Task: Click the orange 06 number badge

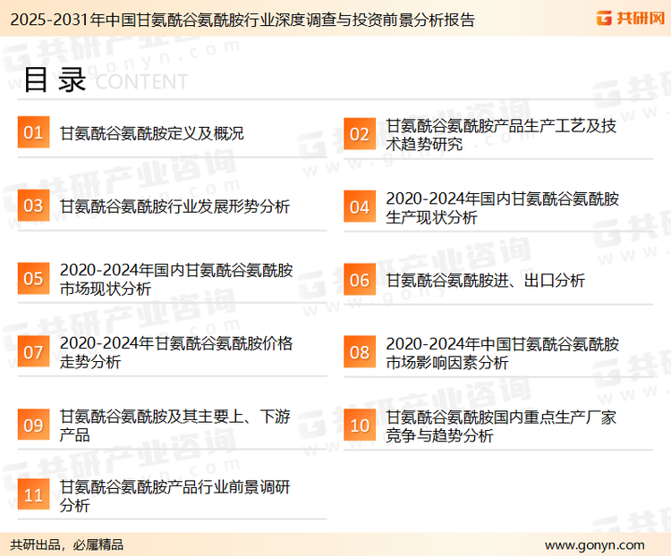Action: tap(360, 280)
